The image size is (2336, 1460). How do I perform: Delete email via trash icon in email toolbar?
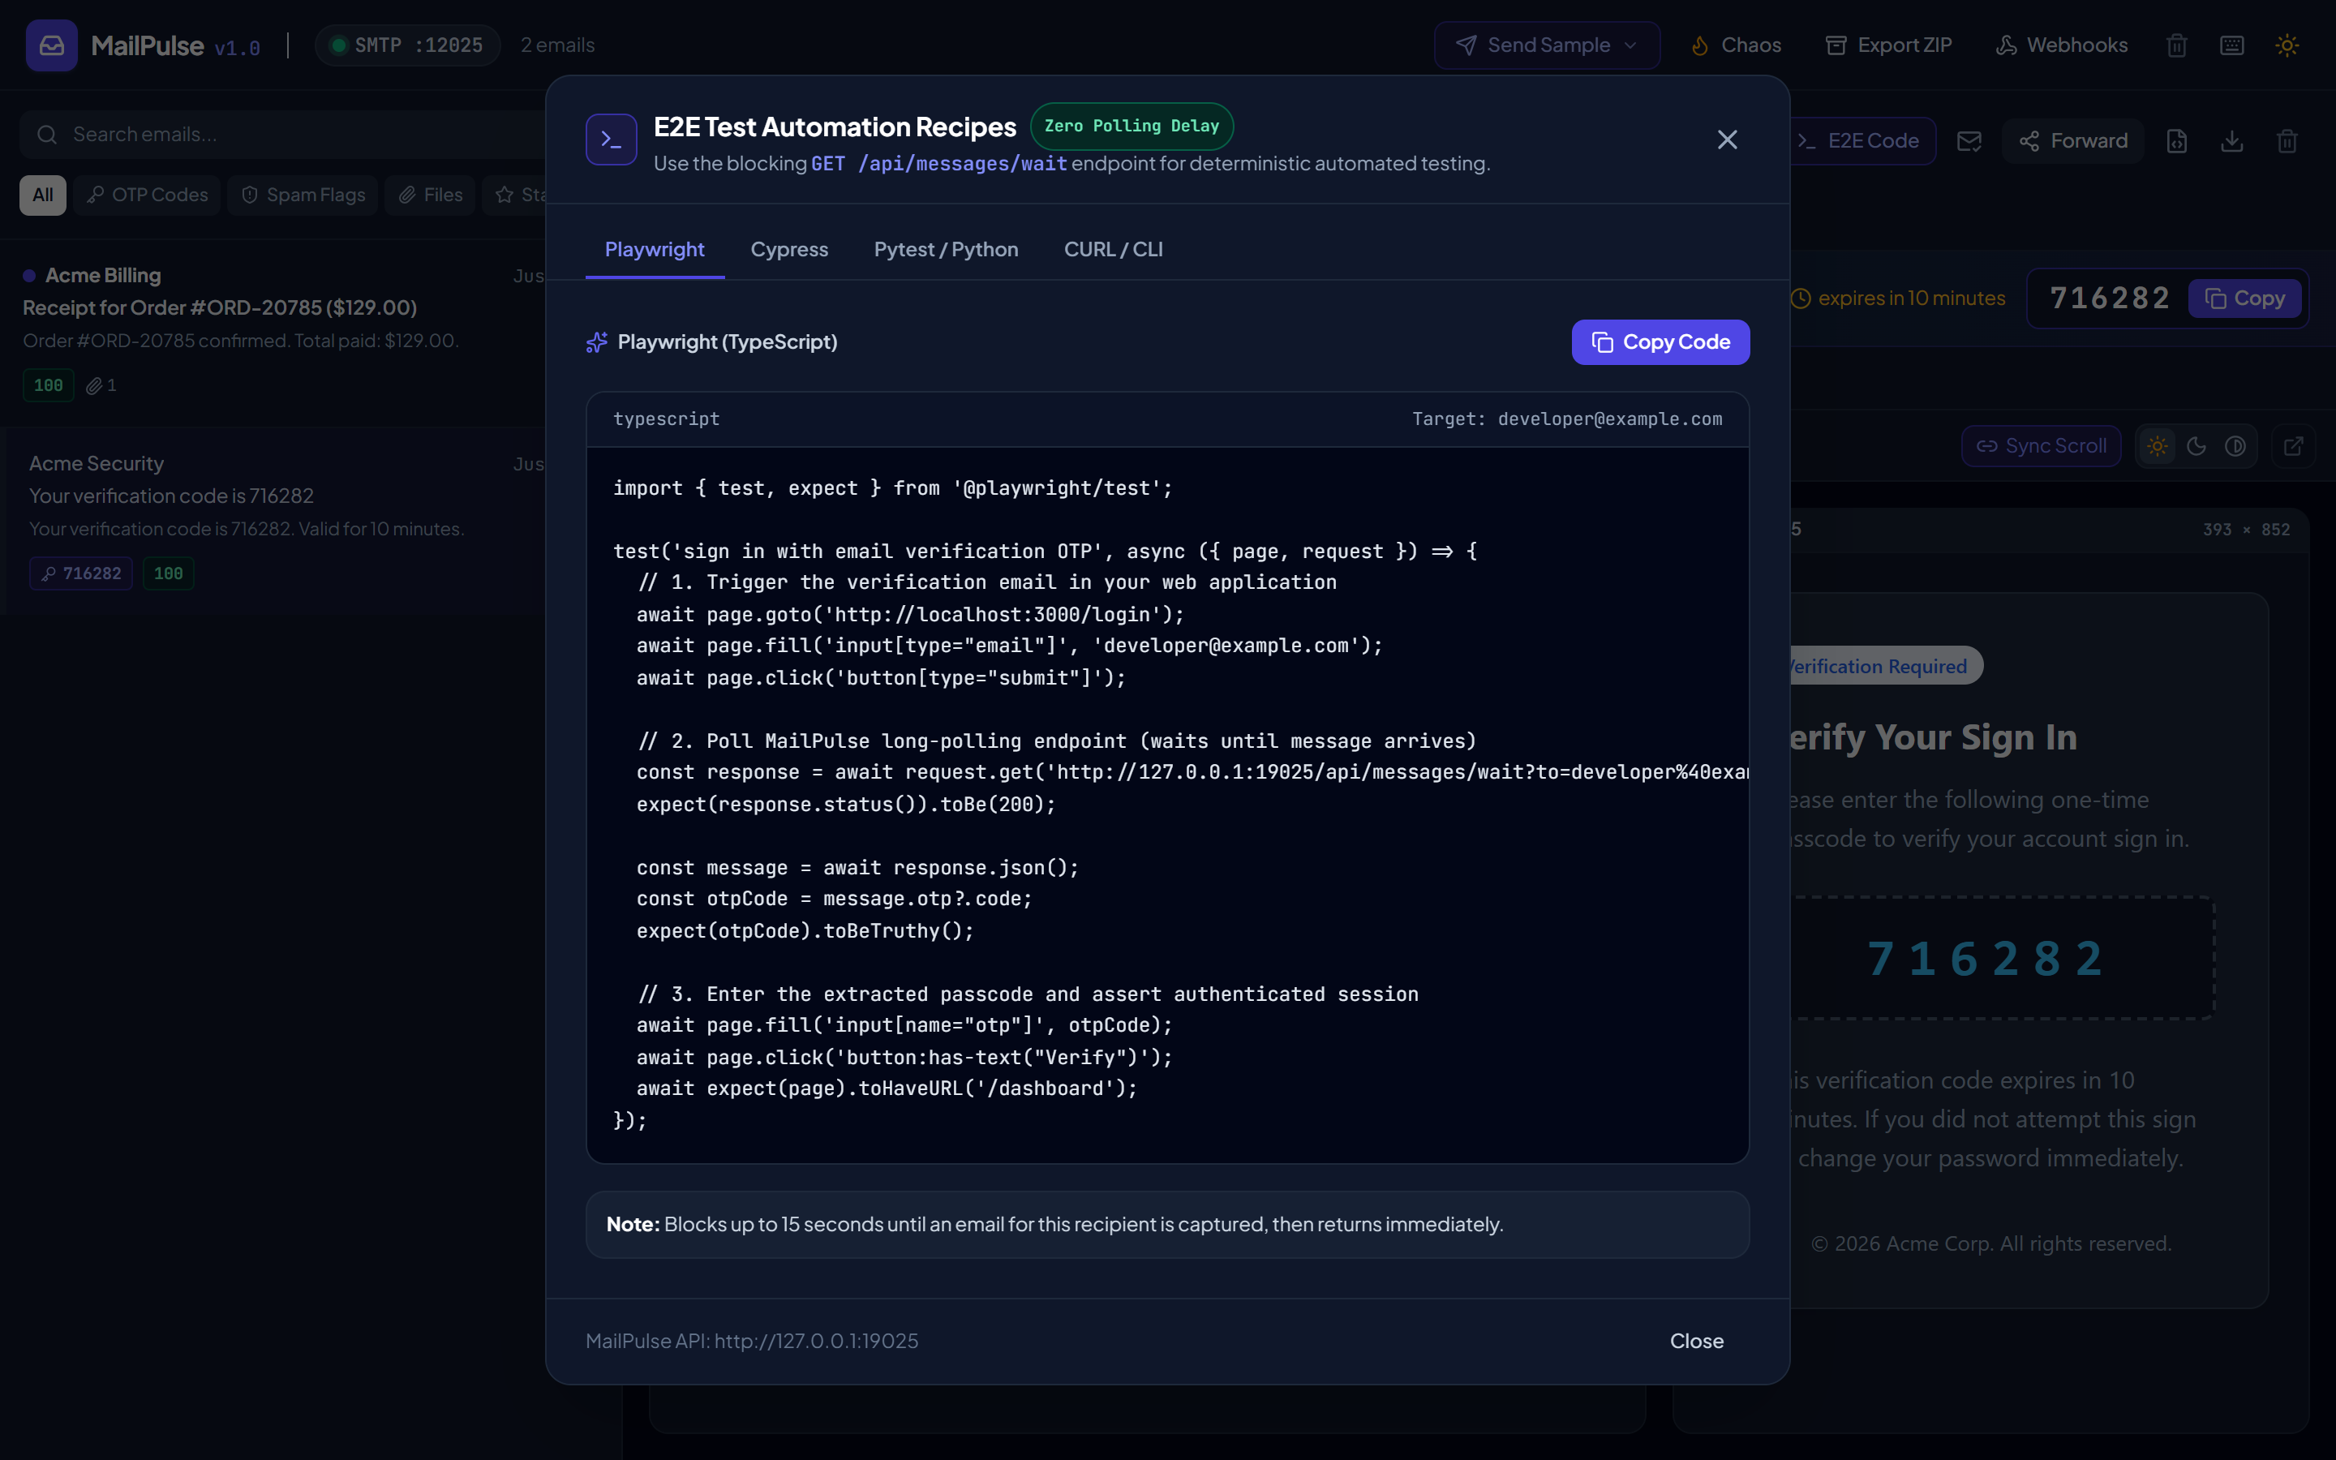coord(2287,141)
